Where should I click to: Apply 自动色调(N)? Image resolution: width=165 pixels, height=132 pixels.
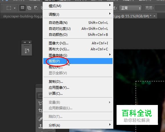coord(78,22)
